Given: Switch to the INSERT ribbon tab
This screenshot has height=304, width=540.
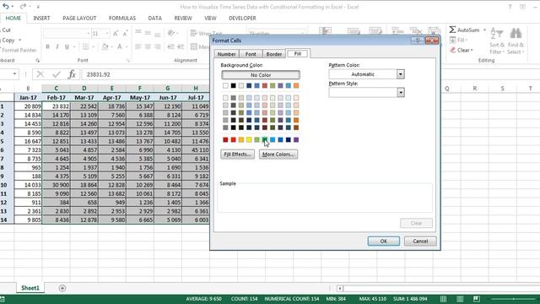Looking at the screenshot, I should click(x=41, y=18).
